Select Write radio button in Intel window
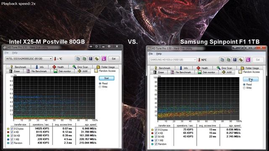 tap(100, 87)
